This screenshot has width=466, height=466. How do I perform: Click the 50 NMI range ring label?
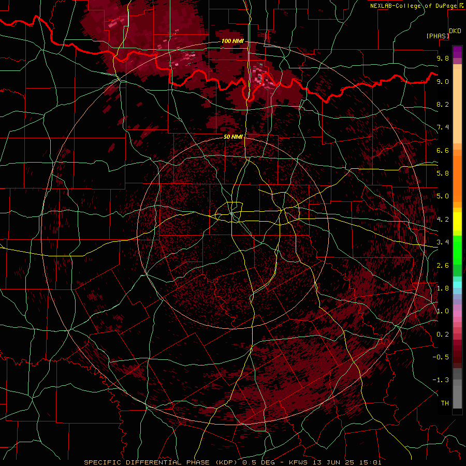[x=234, y=137]
